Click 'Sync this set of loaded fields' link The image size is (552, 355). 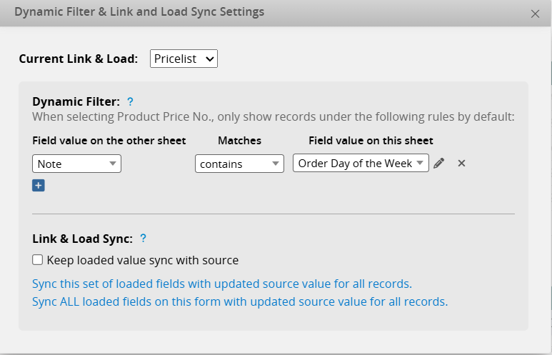coord(222,284)
